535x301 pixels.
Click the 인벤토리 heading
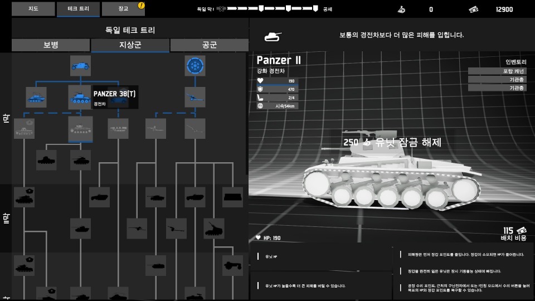[x=516, y=62]
